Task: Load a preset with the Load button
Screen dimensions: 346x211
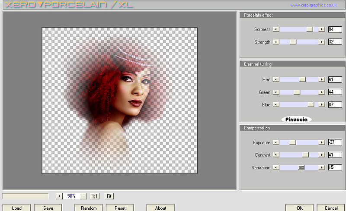Action: click(x=16, y=208)
